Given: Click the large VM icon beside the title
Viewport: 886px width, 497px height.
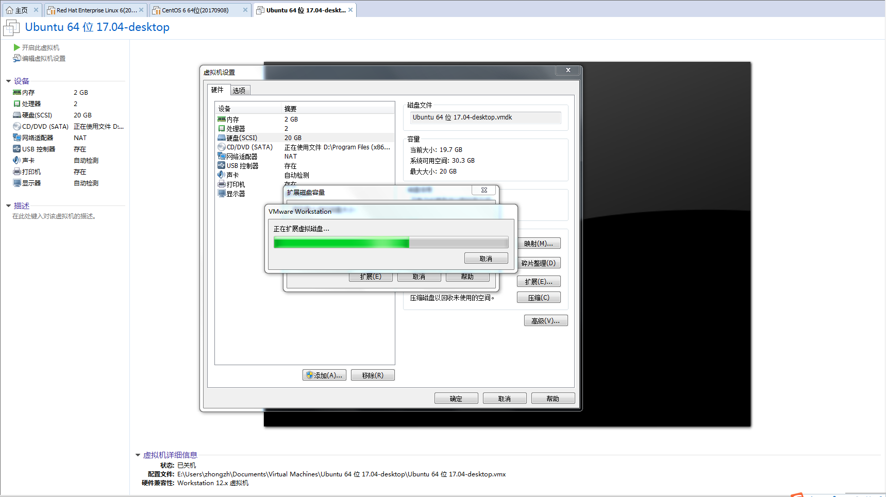Looking at the screenshot, I should point(11,27).
